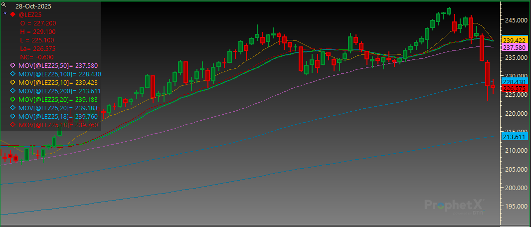Image resolution: width=531 pixels, height=227 pixels.
Task: Click the blue diamond for the 200-period MOV
Action: point(13,91)
